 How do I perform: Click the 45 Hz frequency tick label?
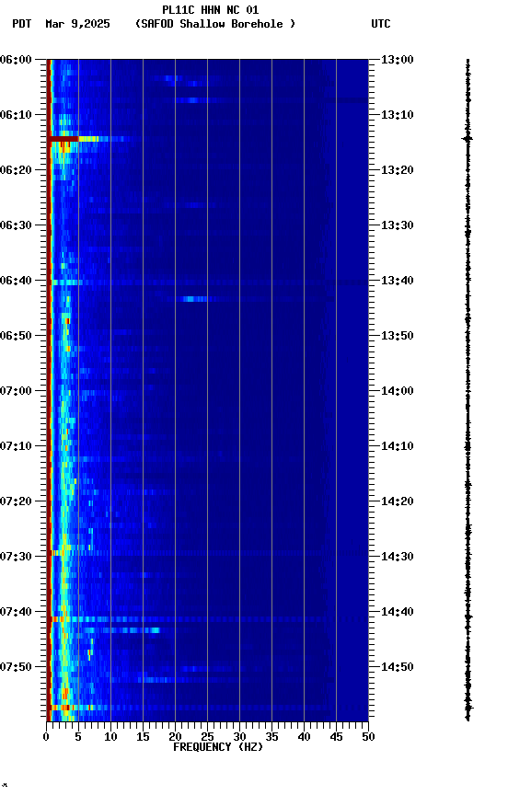(x=336, y=737)
